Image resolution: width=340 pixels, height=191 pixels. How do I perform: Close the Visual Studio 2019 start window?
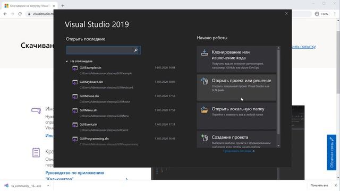coord(286,13)
